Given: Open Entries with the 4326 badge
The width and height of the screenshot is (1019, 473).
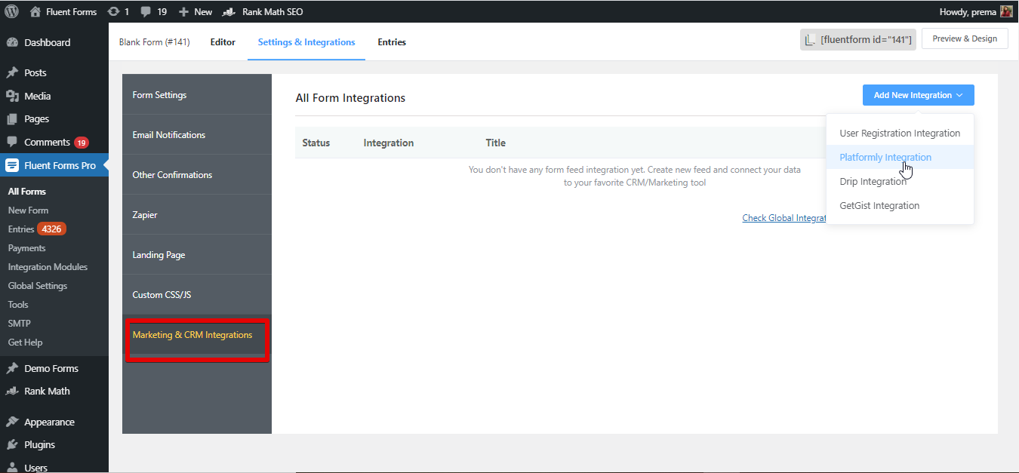Looking at the screenshot, I should tap(37, 229).
